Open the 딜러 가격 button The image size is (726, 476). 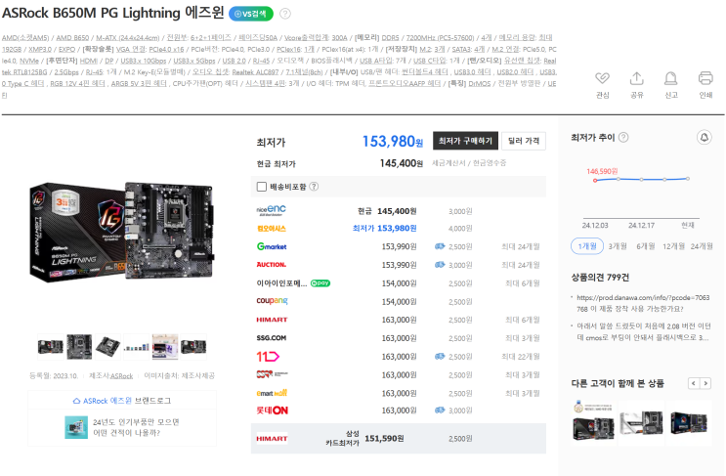tap(524, 141)
